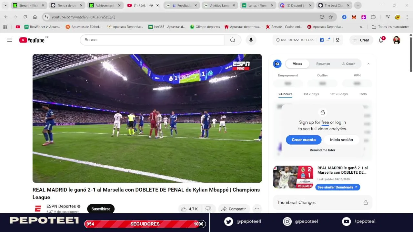
Task: Collapse the vidIQ panel chevron
Action: click(x=368, y=64)
